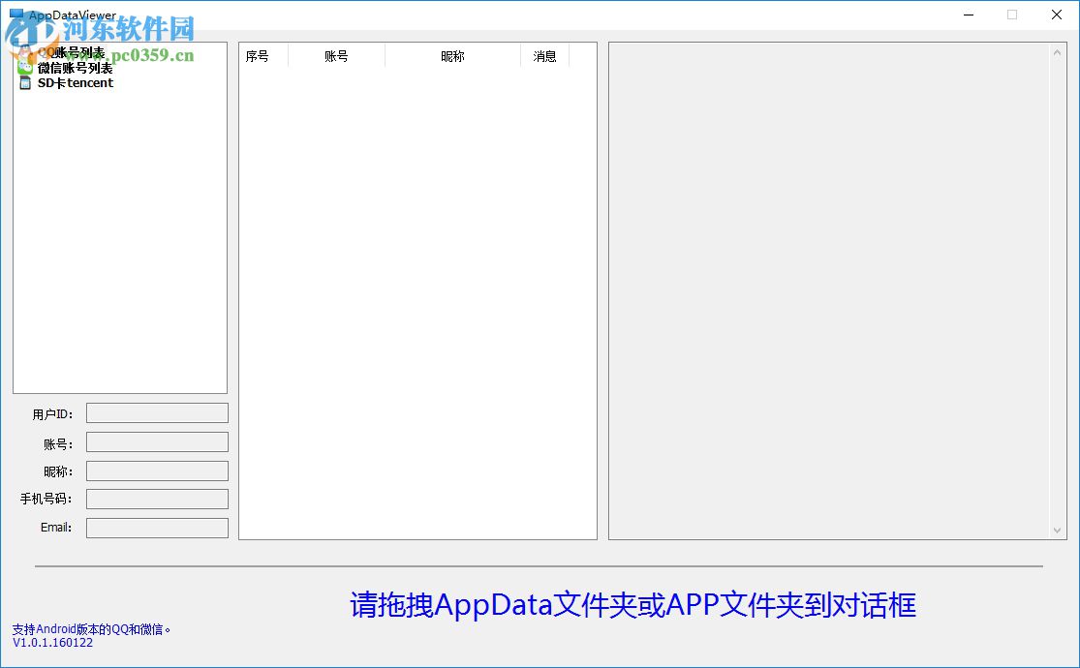Click the Email input field
1080x668 pixels.
point(156,527)
